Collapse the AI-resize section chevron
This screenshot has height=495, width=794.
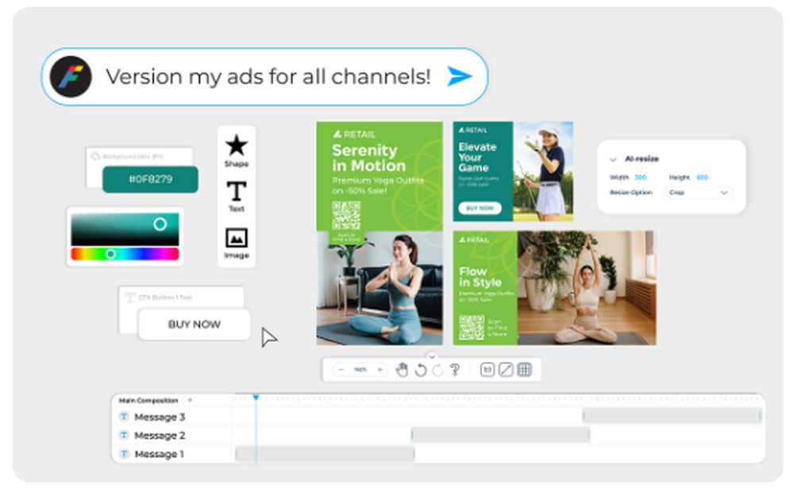click(x=613, y=159)
